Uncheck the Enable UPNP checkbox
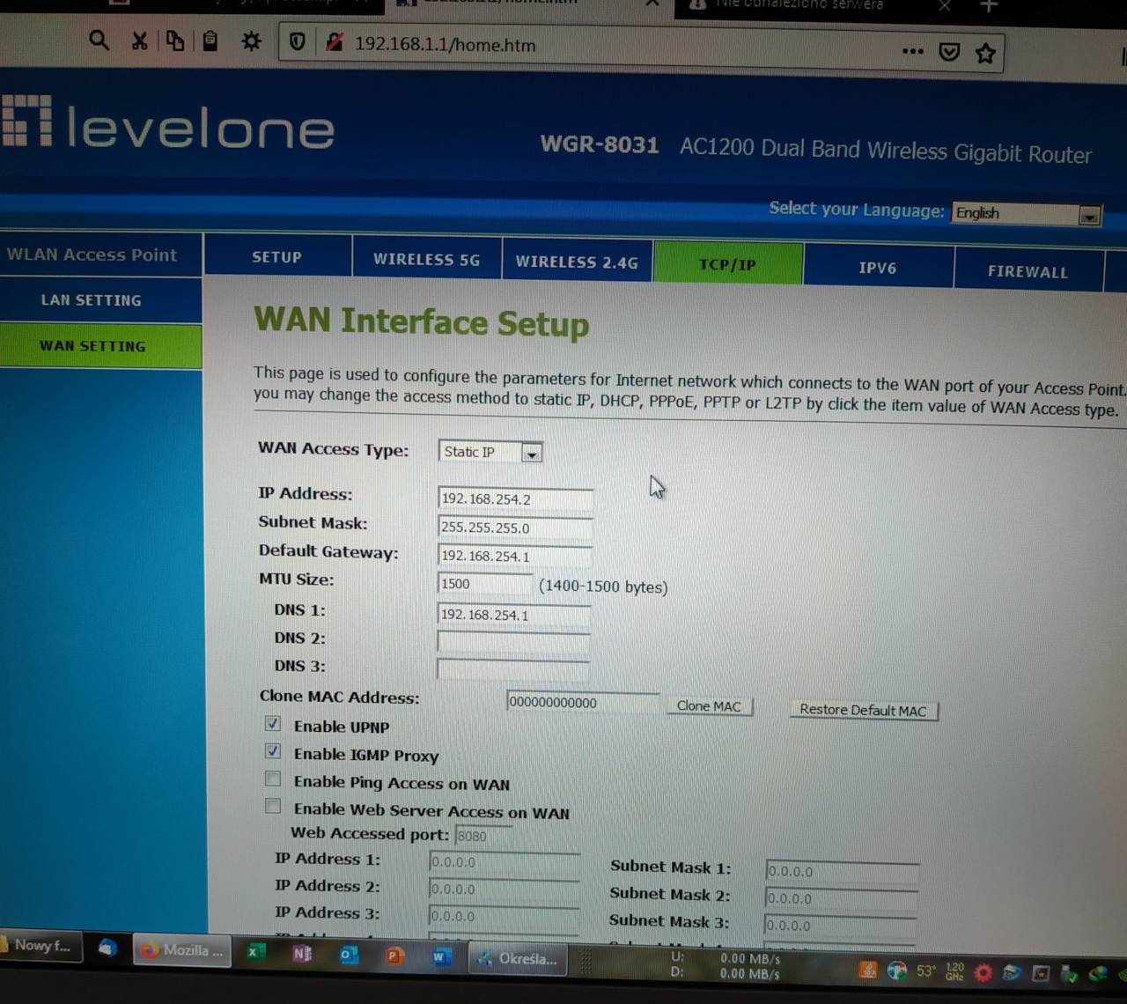This screenshot has width=1127, height=1004. pos(273,724)
